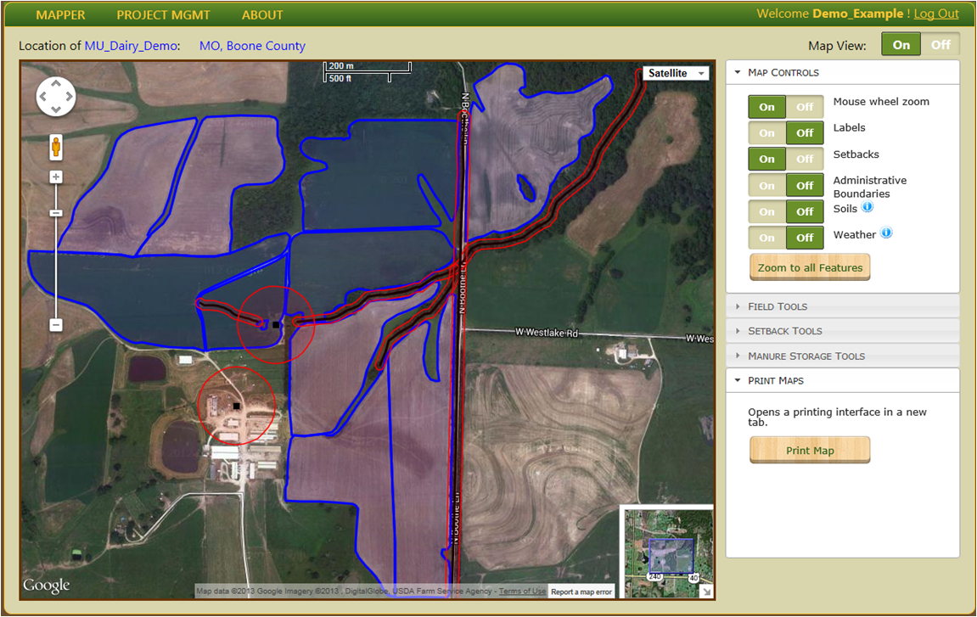The image size is (977, 617).
Task: Enable the Administrative Boundaries layer
Action: 766,185
